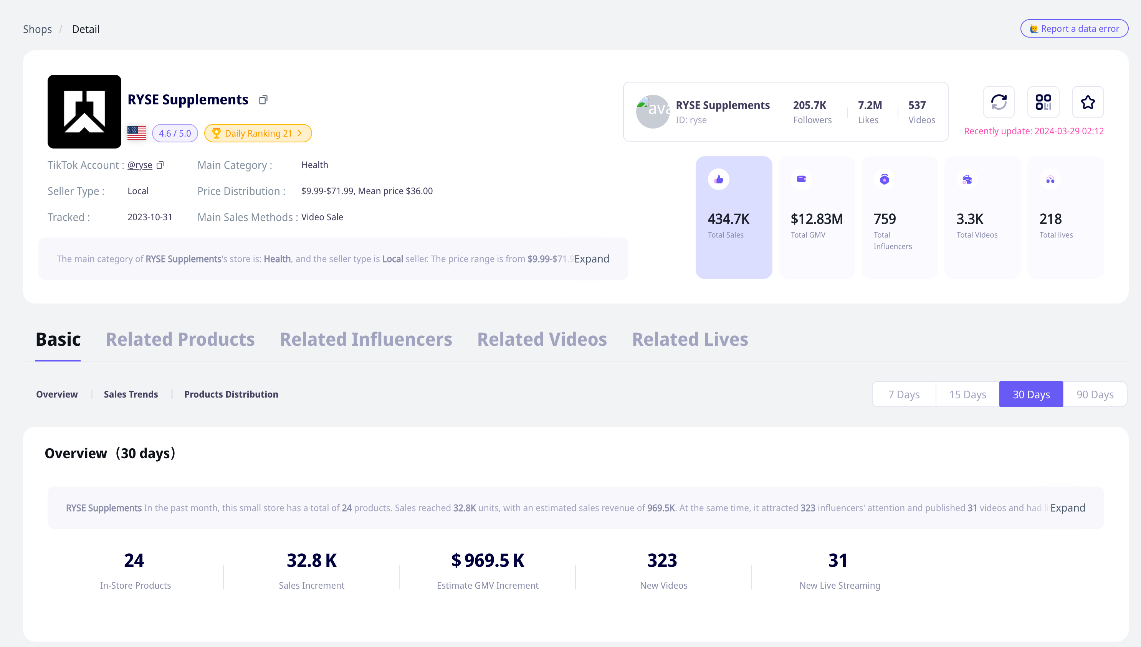The image size is (1141, 647).
Task: Select the 3.3K Total Videos card
Action: pos(983,217)
